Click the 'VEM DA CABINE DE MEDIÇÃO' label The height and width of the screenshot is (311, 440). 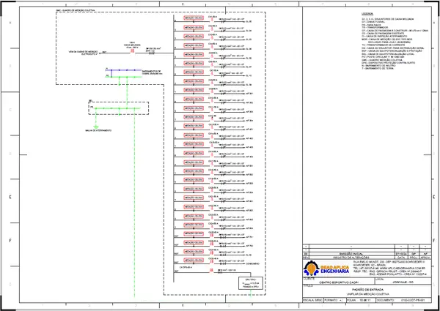[84, 53]
